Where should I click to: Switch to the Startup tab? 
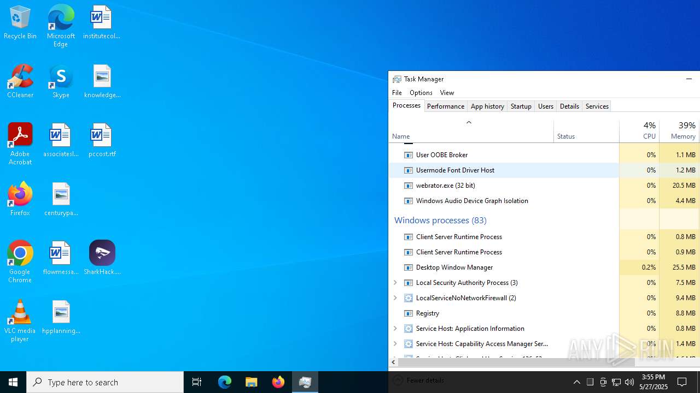(521, 106)
